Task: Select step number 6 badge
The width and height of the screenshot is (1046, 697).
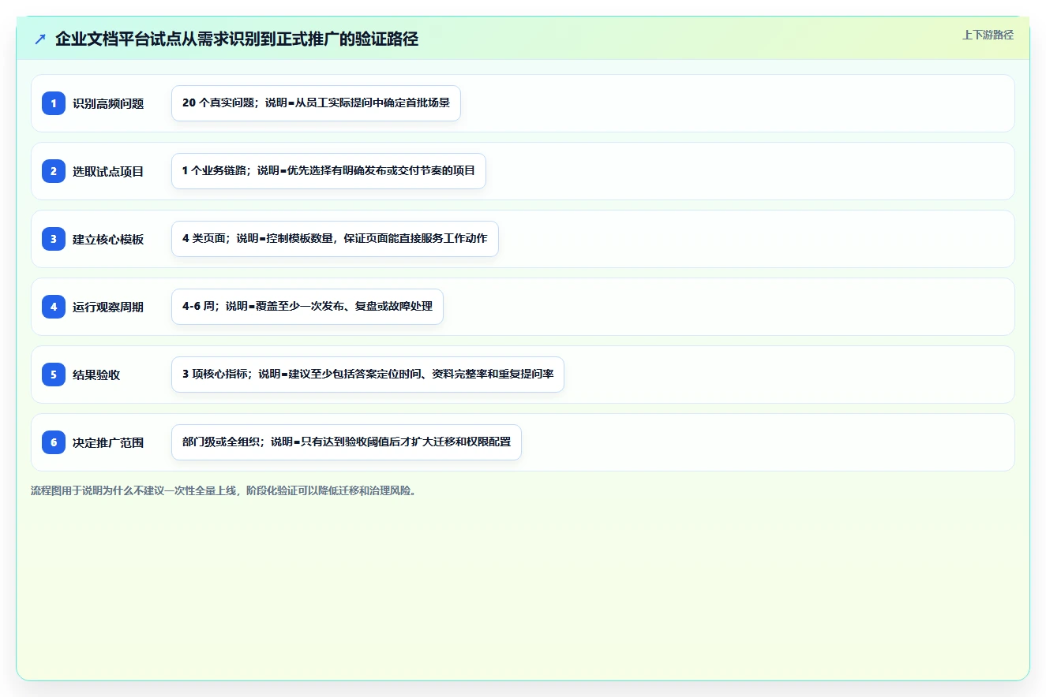Action: coord(54,442)
